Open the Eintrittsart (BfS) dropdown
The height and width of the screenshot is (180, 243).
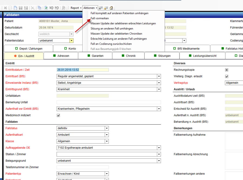tap(159, 76)
